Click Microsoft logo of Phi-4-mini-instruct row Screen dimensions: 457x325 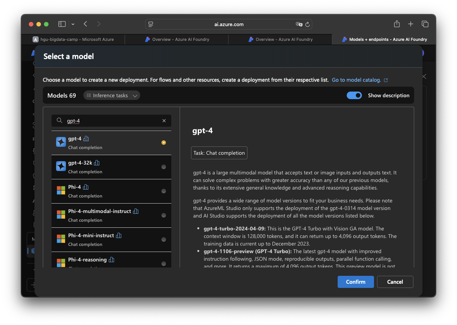(61, 239)
